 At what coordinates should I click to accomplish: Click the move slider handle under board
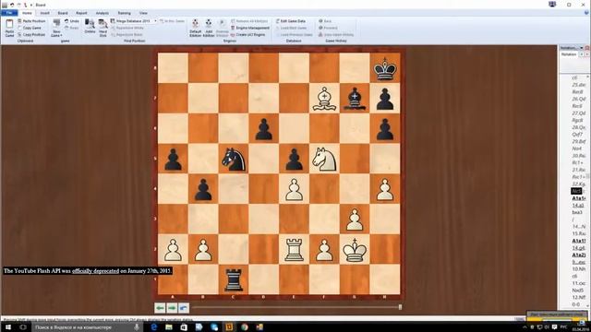click(x=400, y=307)
